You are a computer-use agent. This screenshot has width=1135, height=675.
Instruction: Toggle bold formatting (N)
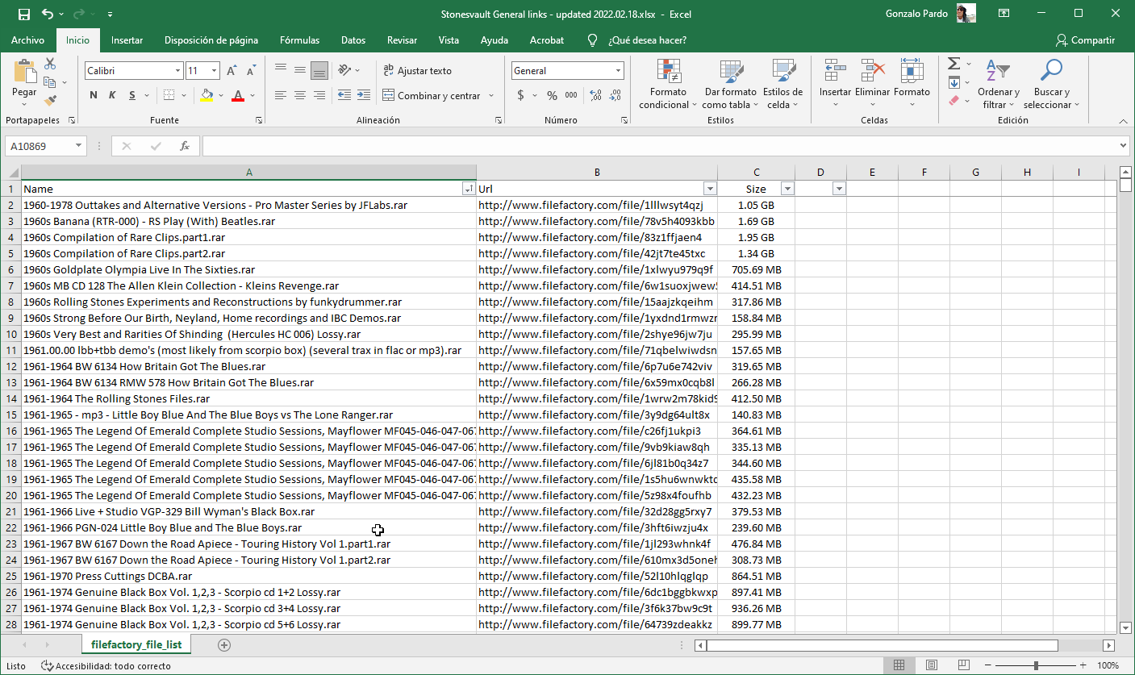coord(94,95)
